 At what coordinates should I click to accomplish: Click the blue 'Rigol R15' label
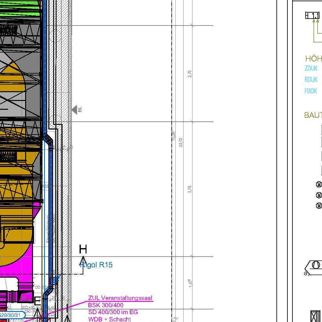pos(96,265)
